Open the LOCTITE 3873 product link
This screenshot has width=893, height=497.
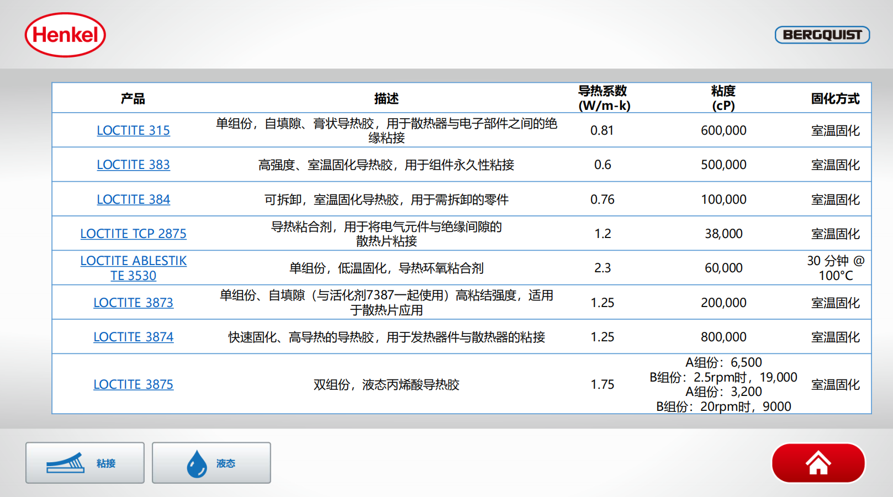click(133, 303)
